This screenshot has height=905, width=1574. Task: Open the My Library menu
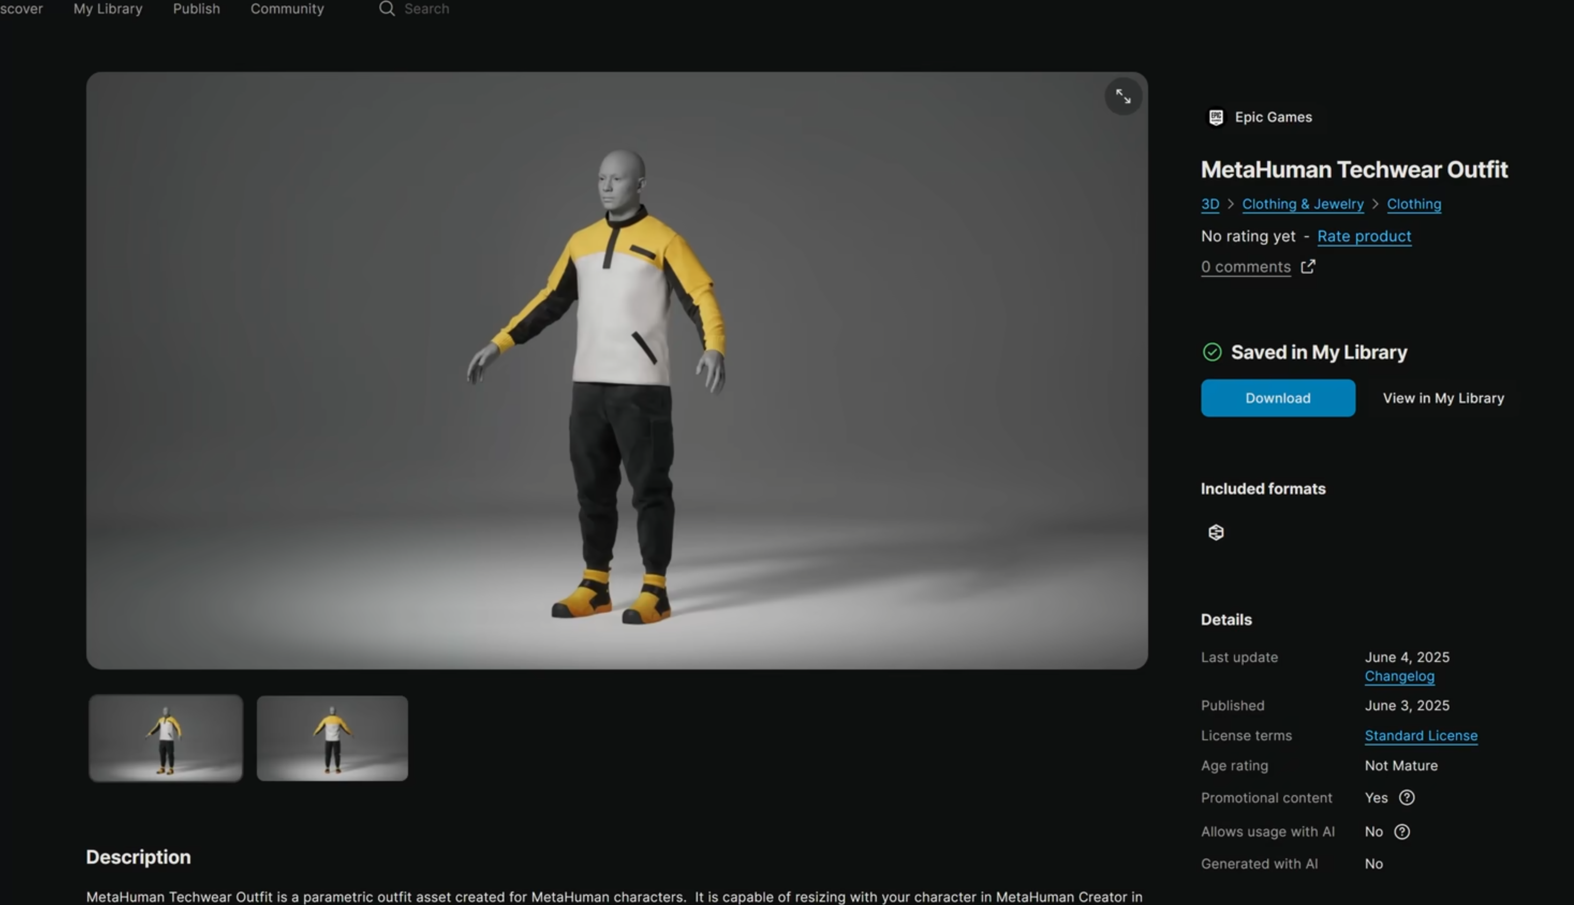pyautogui.click(x=108, y=9)
